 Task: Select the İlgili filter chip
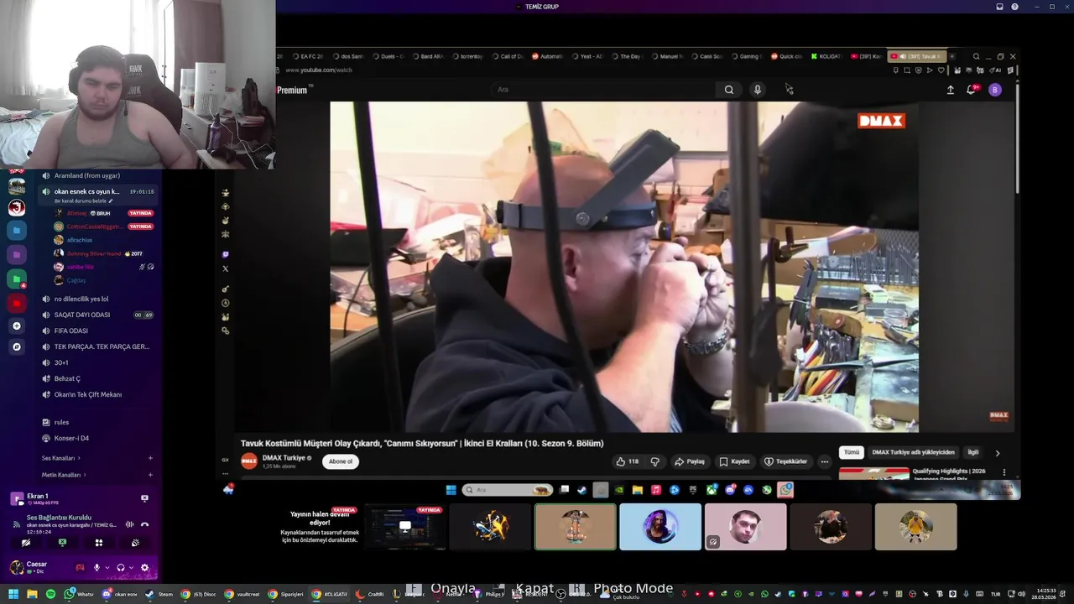pos(973,452)
